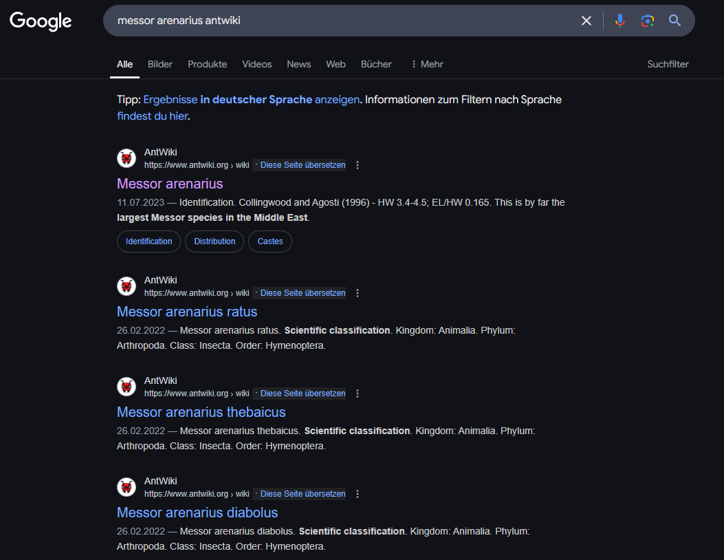
Task: Open three-dot menu for Messor arenarius thebaicus result
Action: [358, 394]
